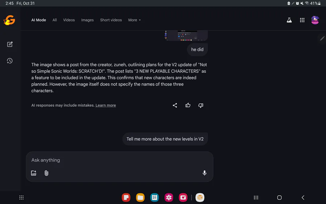Screen dimensions: 326x204
Task: Switch to the Images tab
Action: [x=87, y=20]
